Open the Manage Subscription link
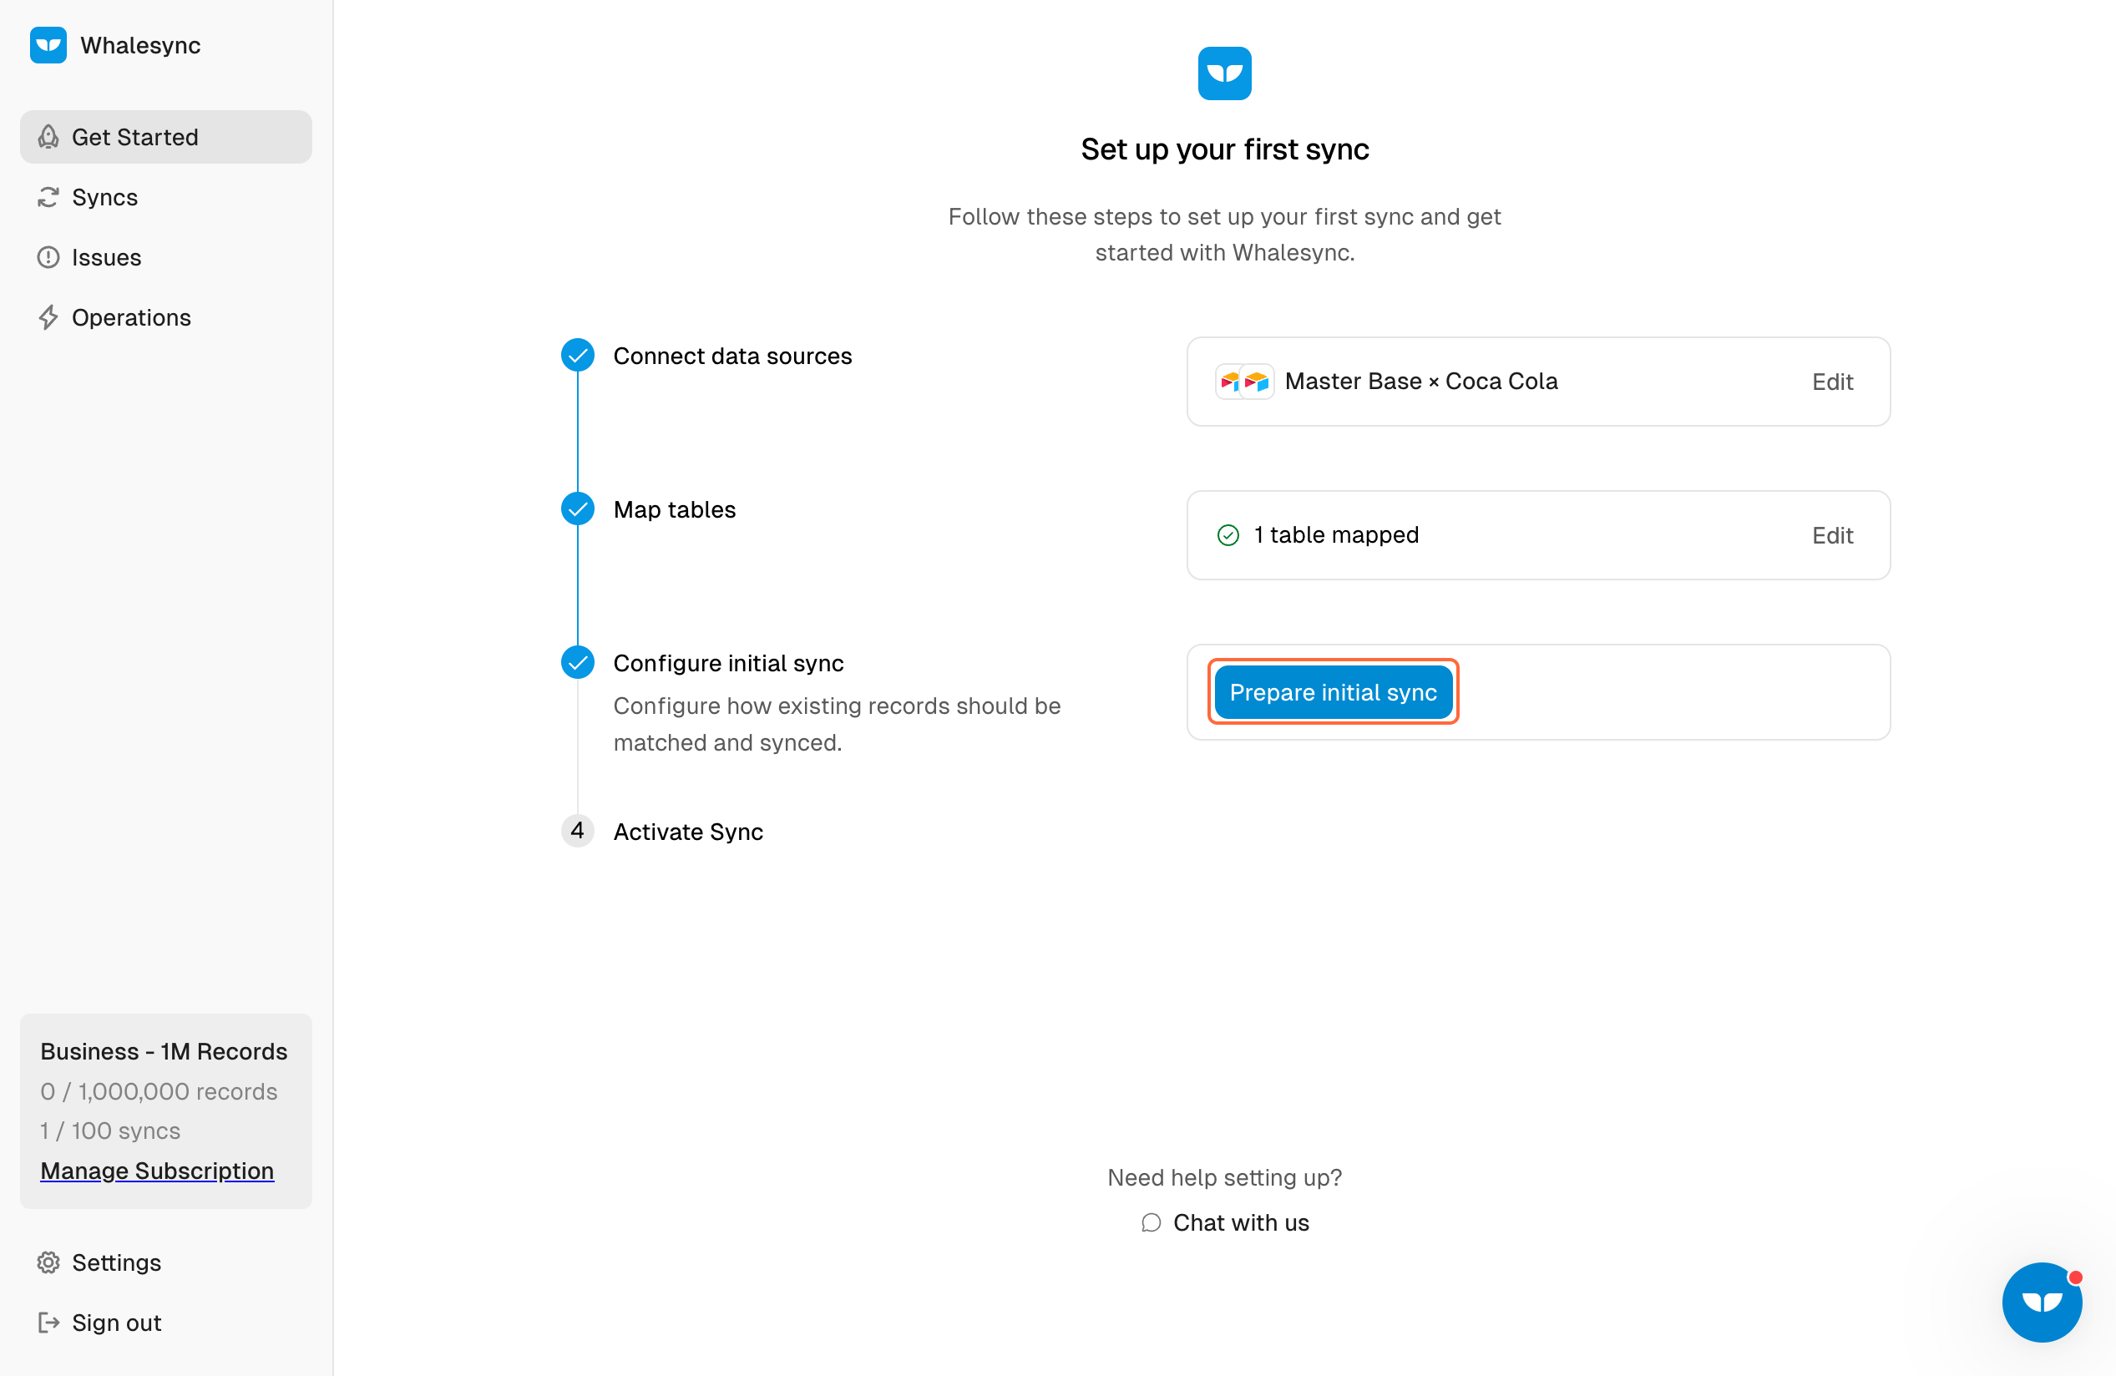The height and width of the screenshot is (1376, 2116). 157,1171
